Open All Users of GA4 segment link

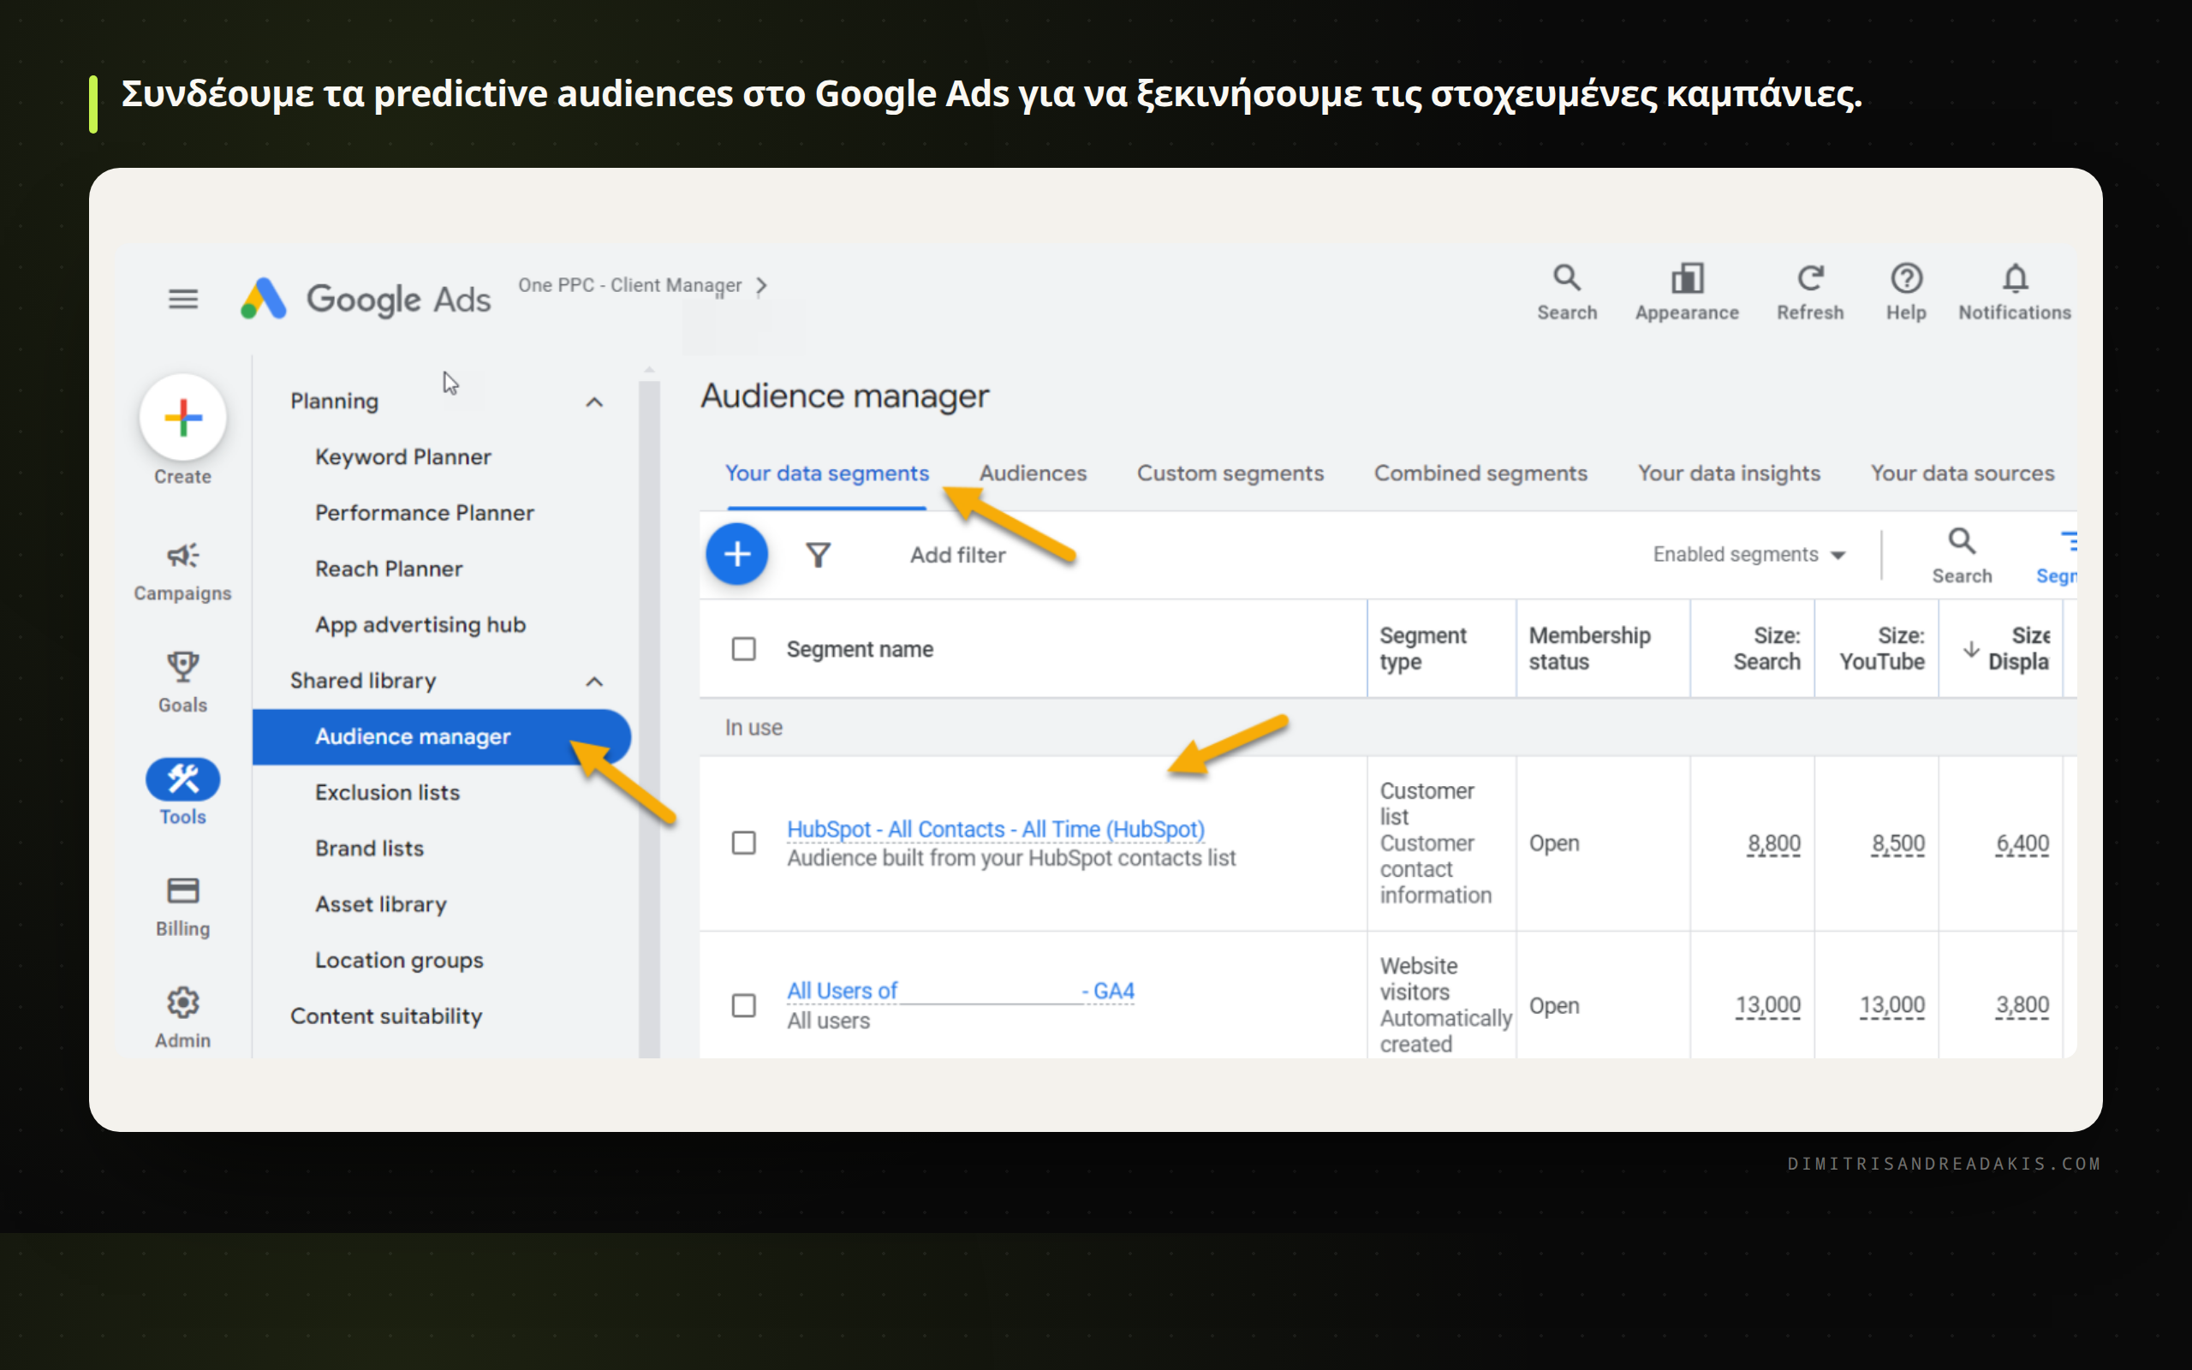(960, 992)
